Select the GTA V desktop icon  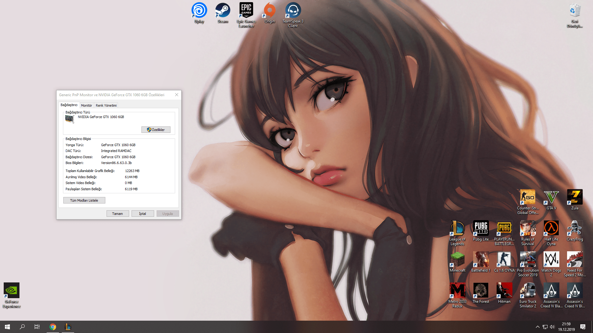pos(551,197)
